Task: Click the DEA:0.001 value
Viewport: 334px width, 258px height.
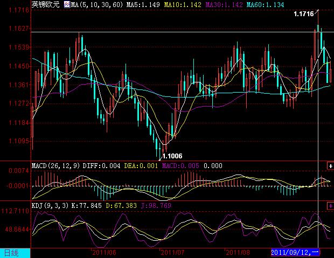Action: [141, 165]
